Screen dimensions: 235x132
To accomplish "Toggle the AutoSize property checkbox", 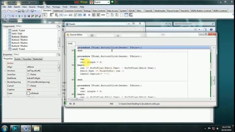I will click(28, 74).
